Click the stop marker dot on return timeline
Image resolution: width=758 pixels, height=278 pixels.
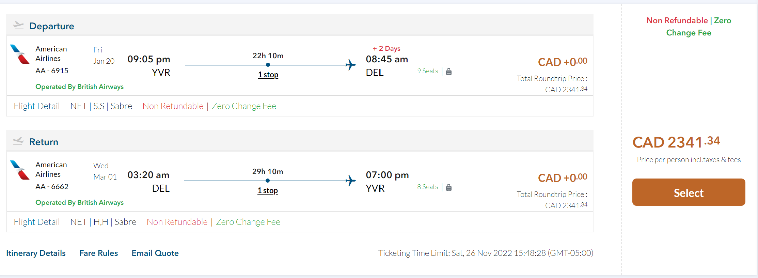268,181
